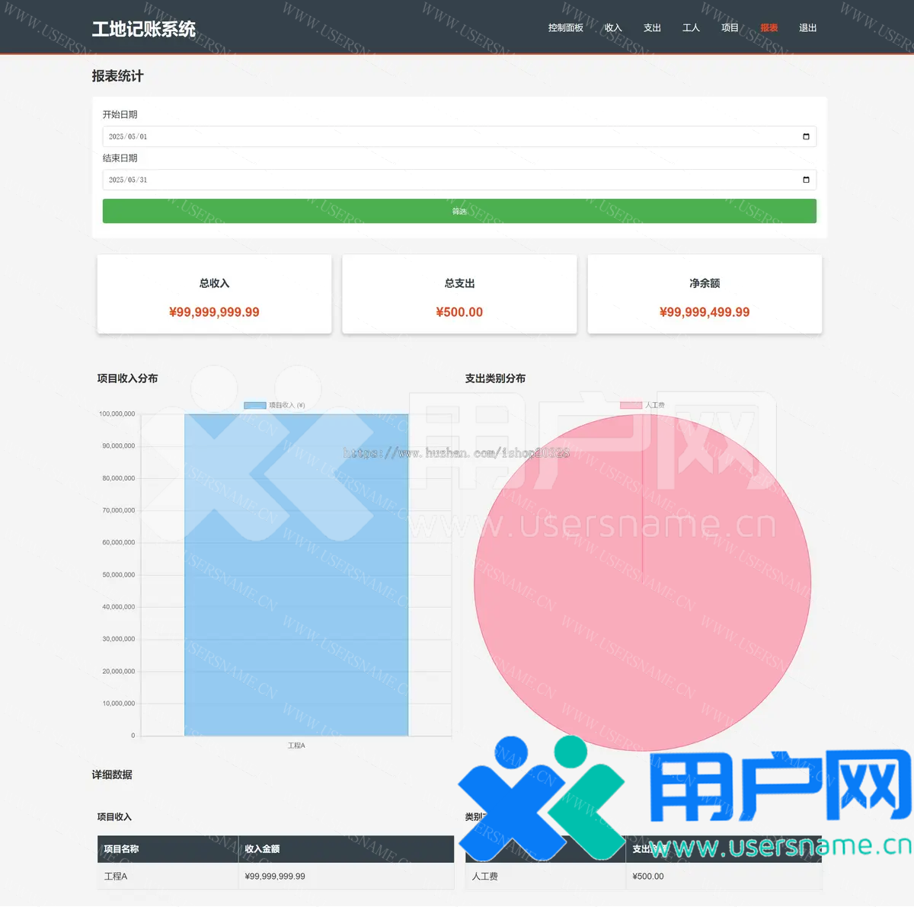The image size is (914, 907).
Task: Open 控制面板 in the top navigation
Action: [565, 28]
